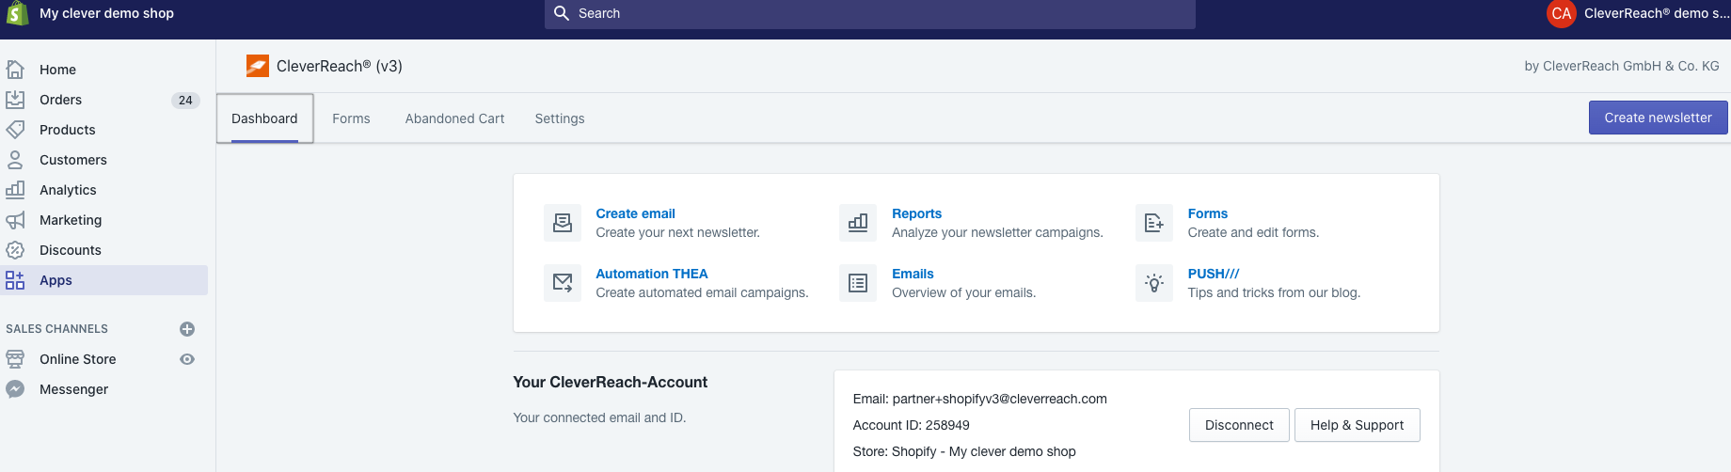Viewport: 1731px width, 472px height.
Task: Switch to the Abandoned Cart tab
Action: click(454, 118)
